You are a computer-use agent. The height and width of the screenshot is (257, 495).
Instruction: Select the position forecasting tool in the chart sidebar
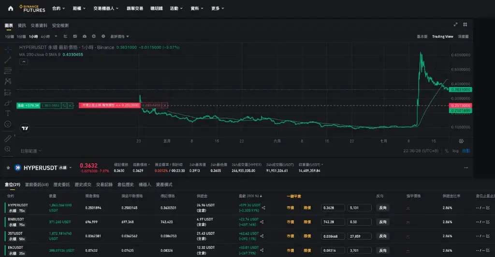pyautogui.click(x=8, y=92)
